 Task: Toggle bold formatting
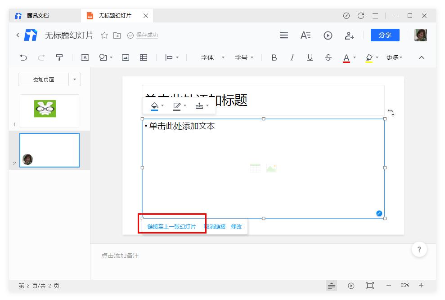point(274,57)
